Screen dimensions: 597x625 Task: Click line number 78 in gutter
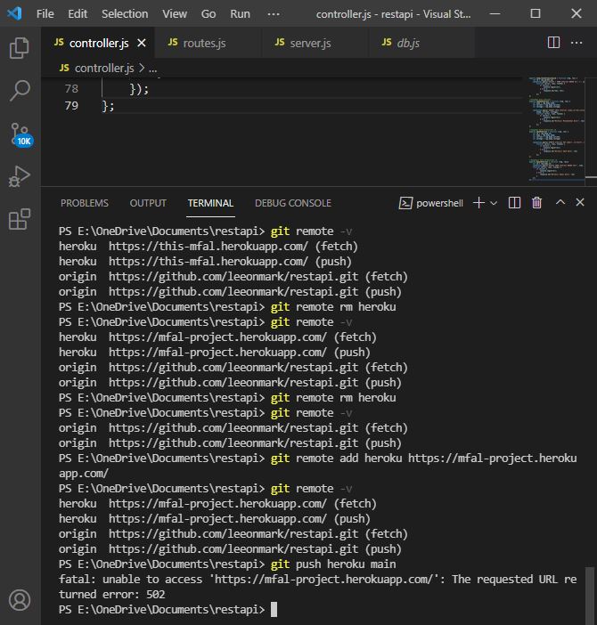click(71, 88)
